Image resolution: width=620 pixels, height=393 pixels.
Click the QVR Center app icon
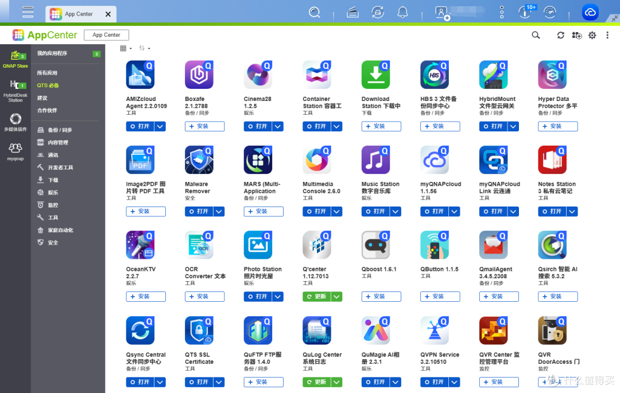point(494,330)
